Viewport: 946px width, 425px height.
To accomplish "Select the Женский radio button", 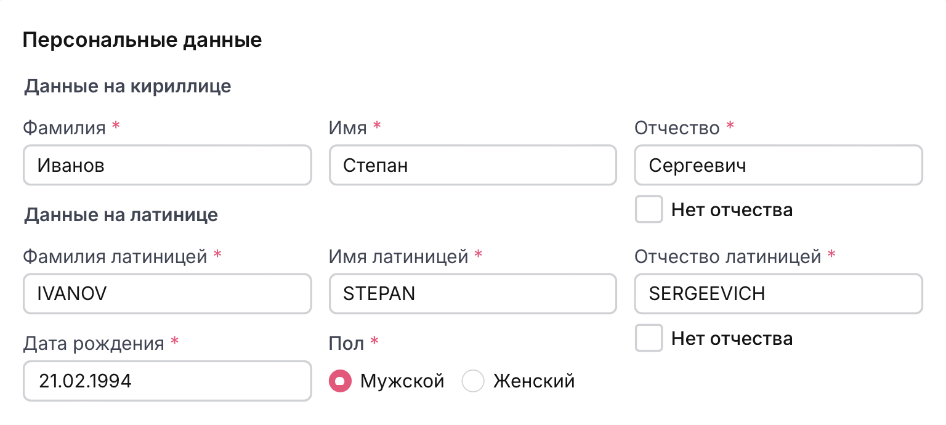I will (473, 381).
